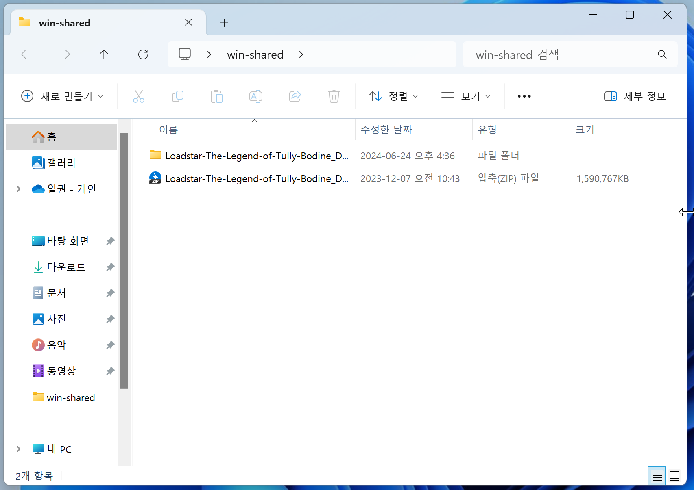Click pin icon next to 문서
The height and width of the screenshot is (490, 694).
(x=110, y=293)
